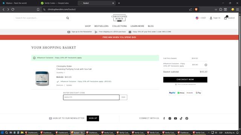Image resolution: width=241 pixels, height=135 pixels.
Task: Open the BESTSELLERS menu
Action: click(101, 26)
